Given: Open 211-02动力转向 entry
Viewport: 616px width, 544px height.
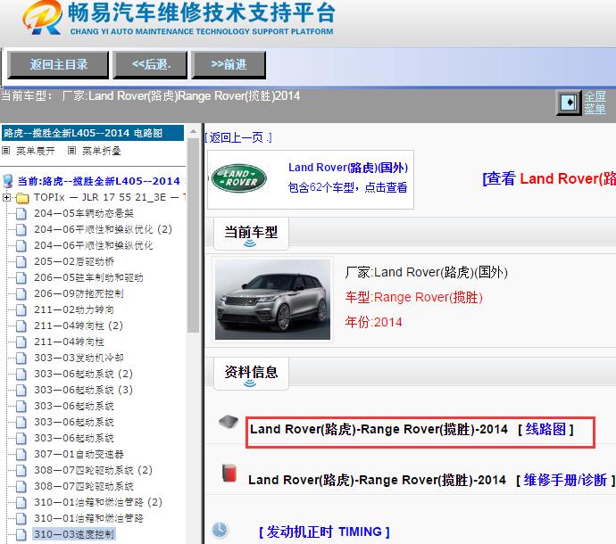Looking at the screenshot, I should pyautogui.click(x=74, y=309).
